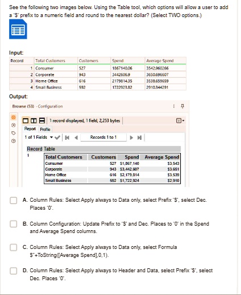Click the pin icon in Browse panel
The width and height of the screenshot is (241, 295).
click(x=182, y=106)
